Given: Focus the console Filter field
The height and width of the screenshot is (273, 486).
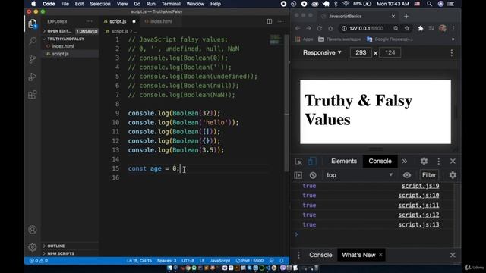Looking at the screenshot, I should (429, 175).
